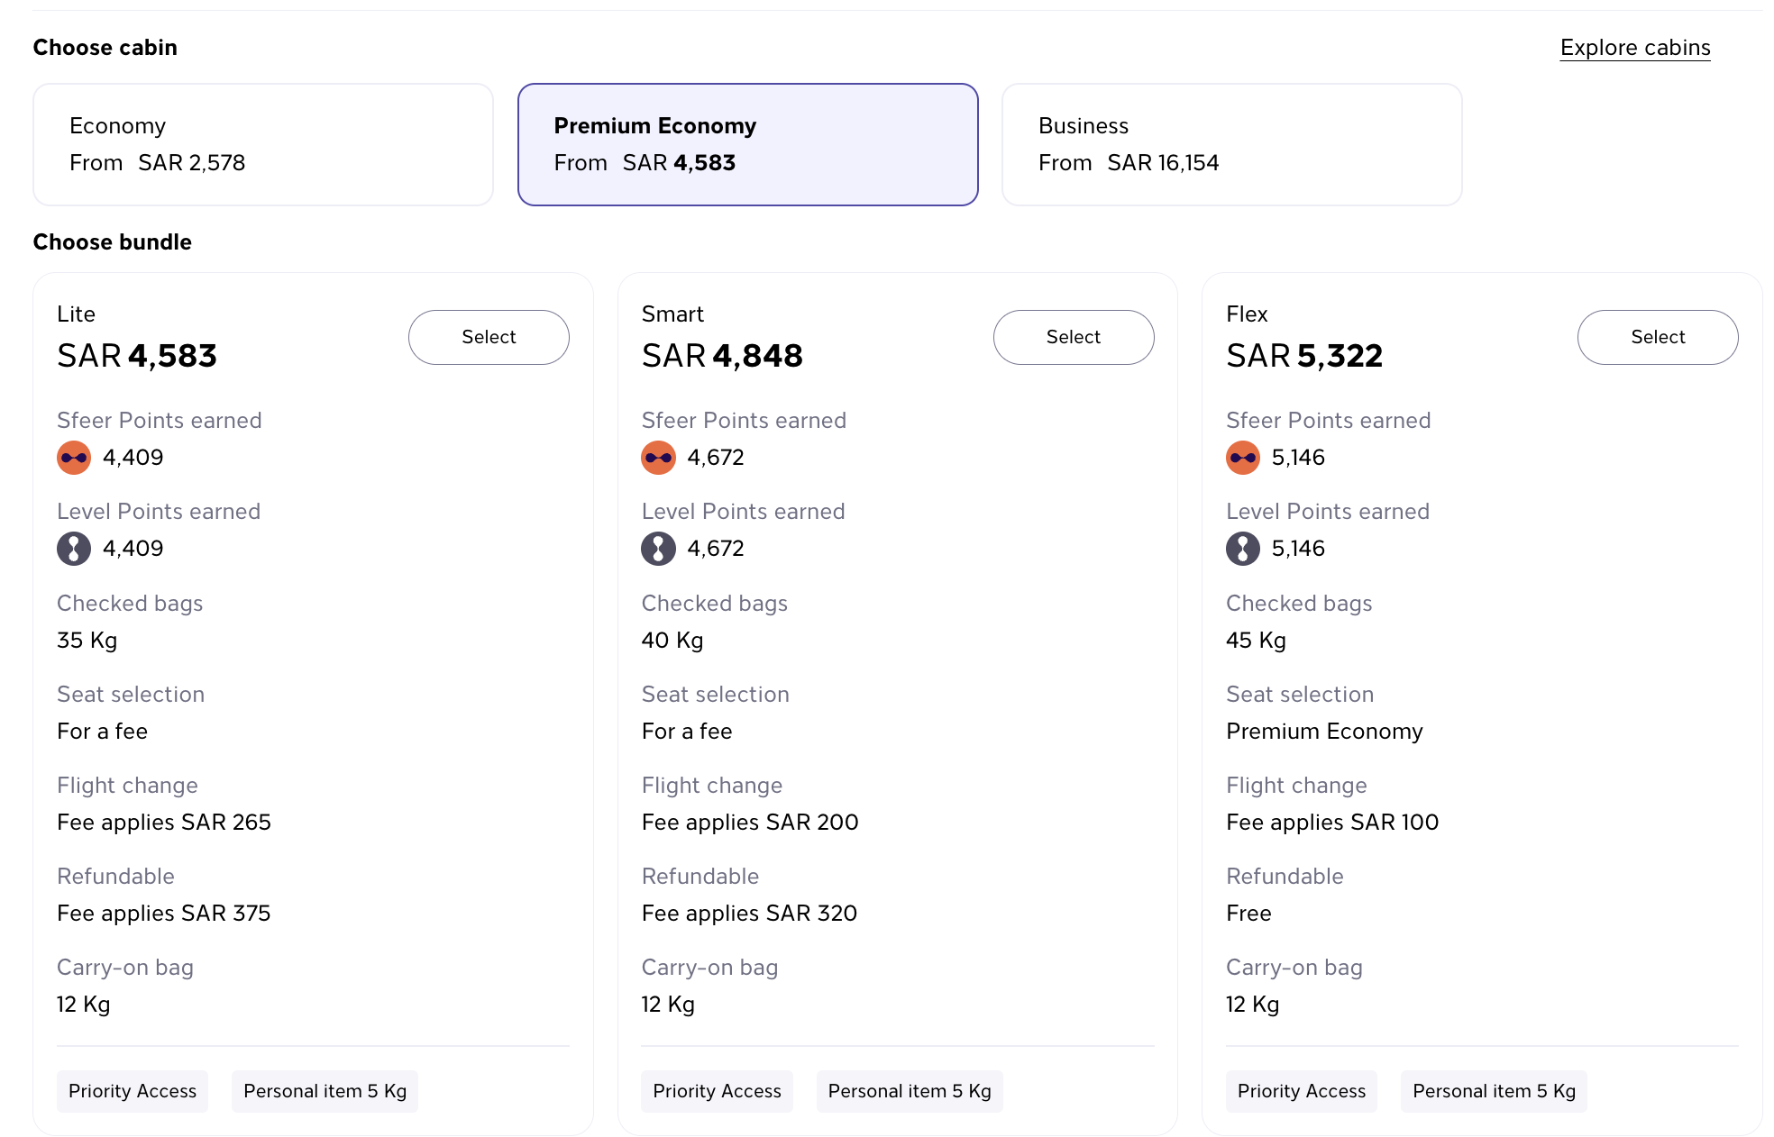
Task: Click the 5,146 Sfeer Points value
Action: pos(1298,458)
